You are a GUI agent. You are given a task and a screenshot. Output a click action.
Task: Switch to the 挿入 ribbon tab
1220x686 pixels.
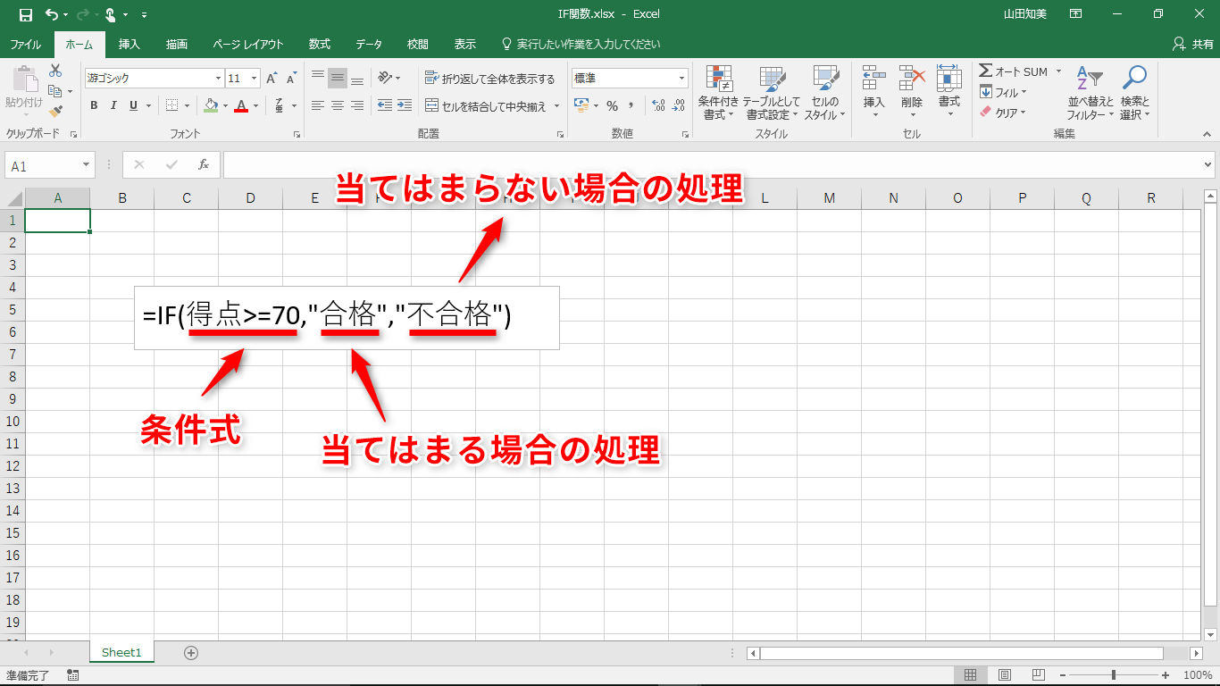coord(130,44)
